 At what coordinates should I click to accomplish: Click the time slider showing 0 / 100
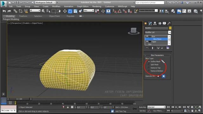pos(19,99)
